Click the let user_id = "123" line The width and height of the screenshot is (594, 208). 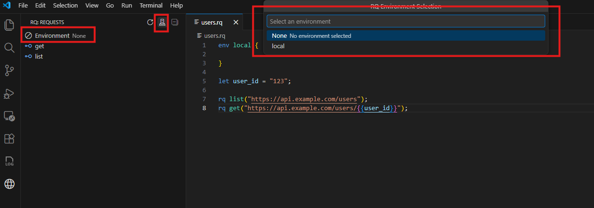click(254, 81)
